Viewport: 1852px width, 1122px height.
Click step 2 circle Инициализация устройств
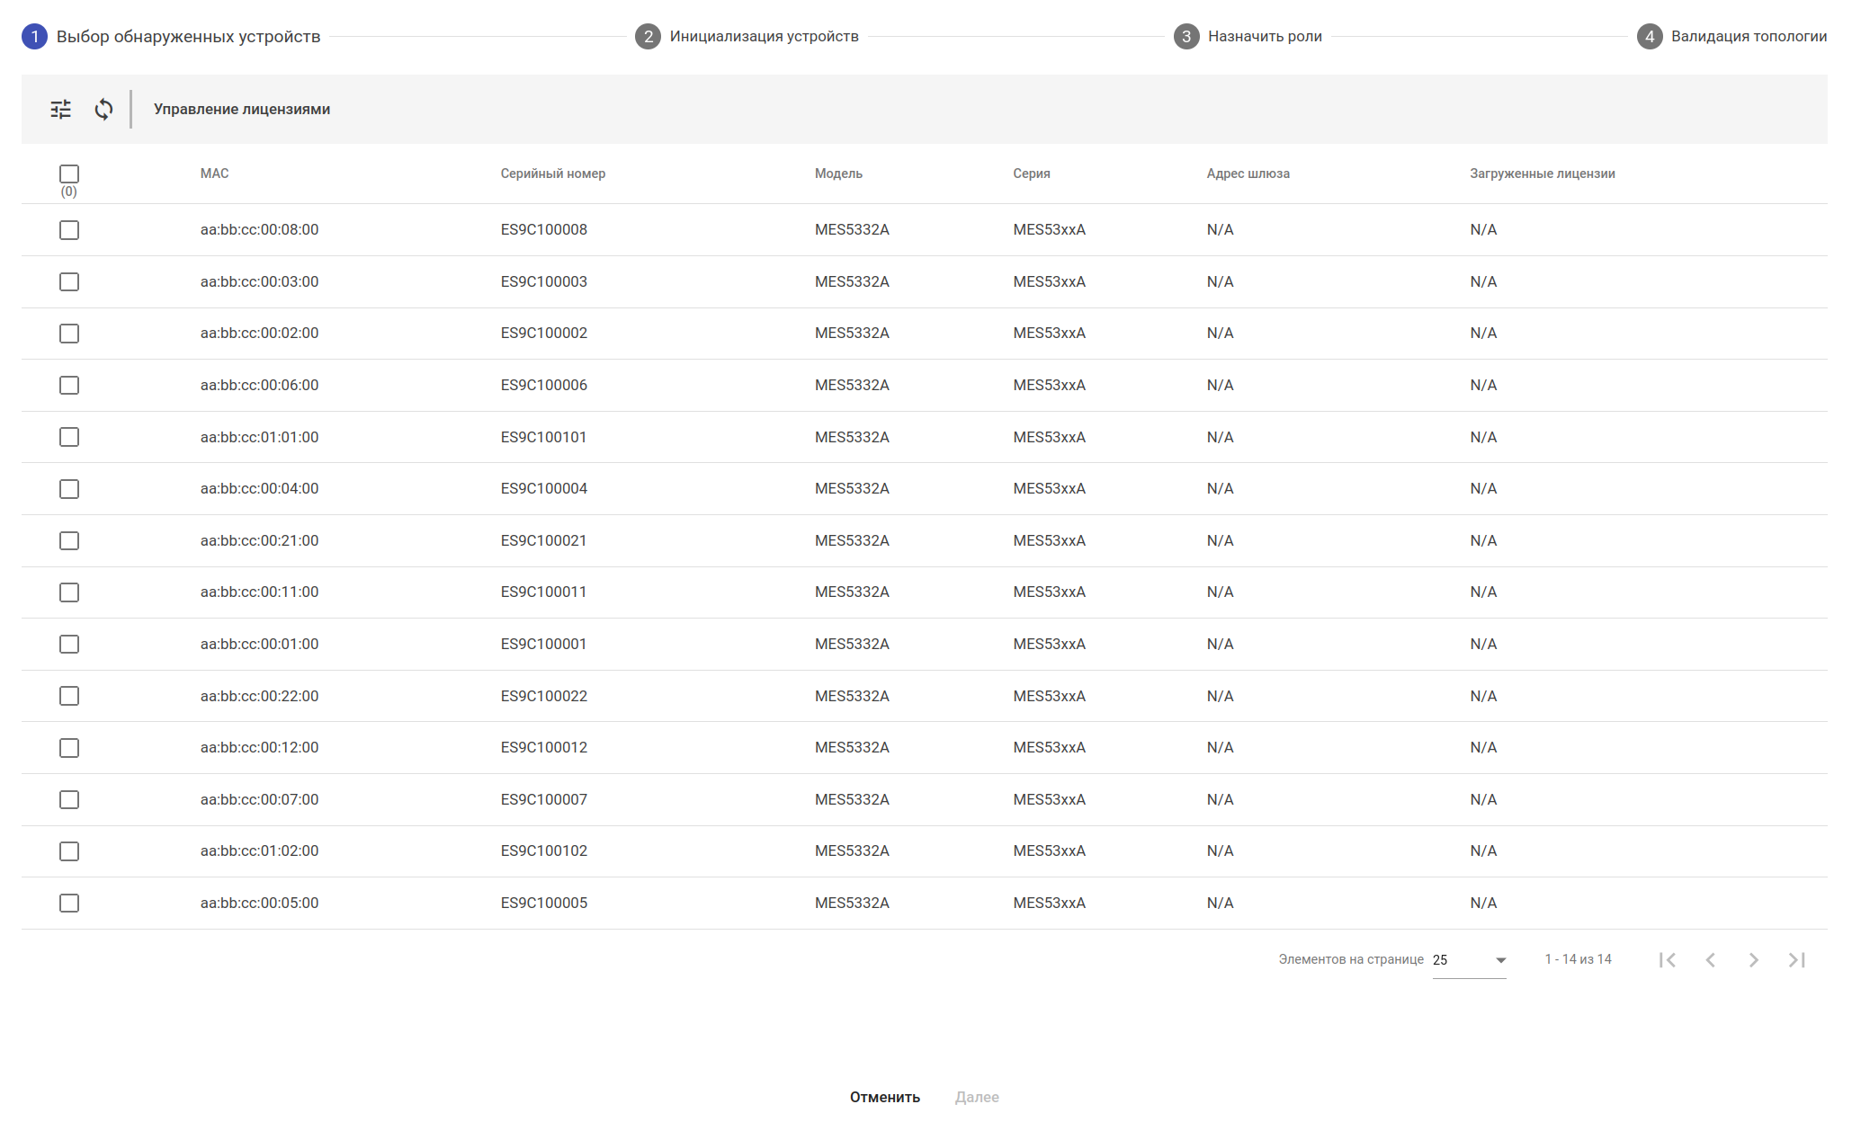point(648,37)
